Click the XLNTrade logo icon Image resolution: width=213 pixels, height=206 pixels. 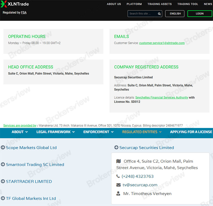[4, 4]
